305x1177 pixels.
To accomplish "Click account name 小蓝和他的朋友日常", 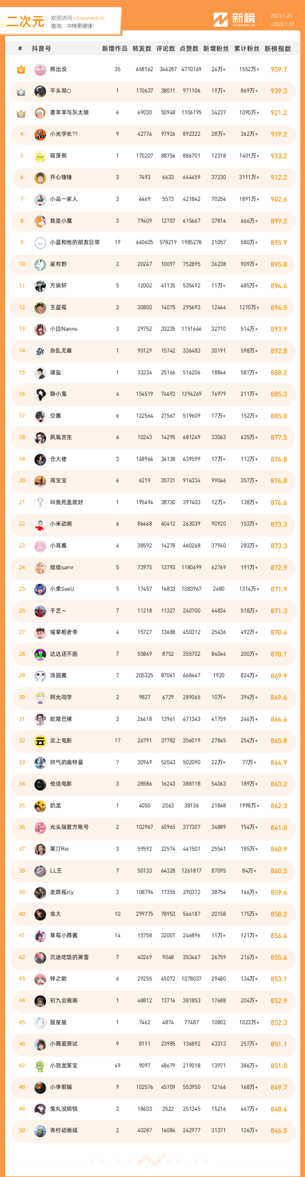I will 75,243.
